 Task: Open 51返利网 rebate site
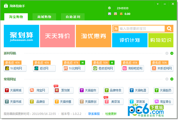tap(15, 68)
